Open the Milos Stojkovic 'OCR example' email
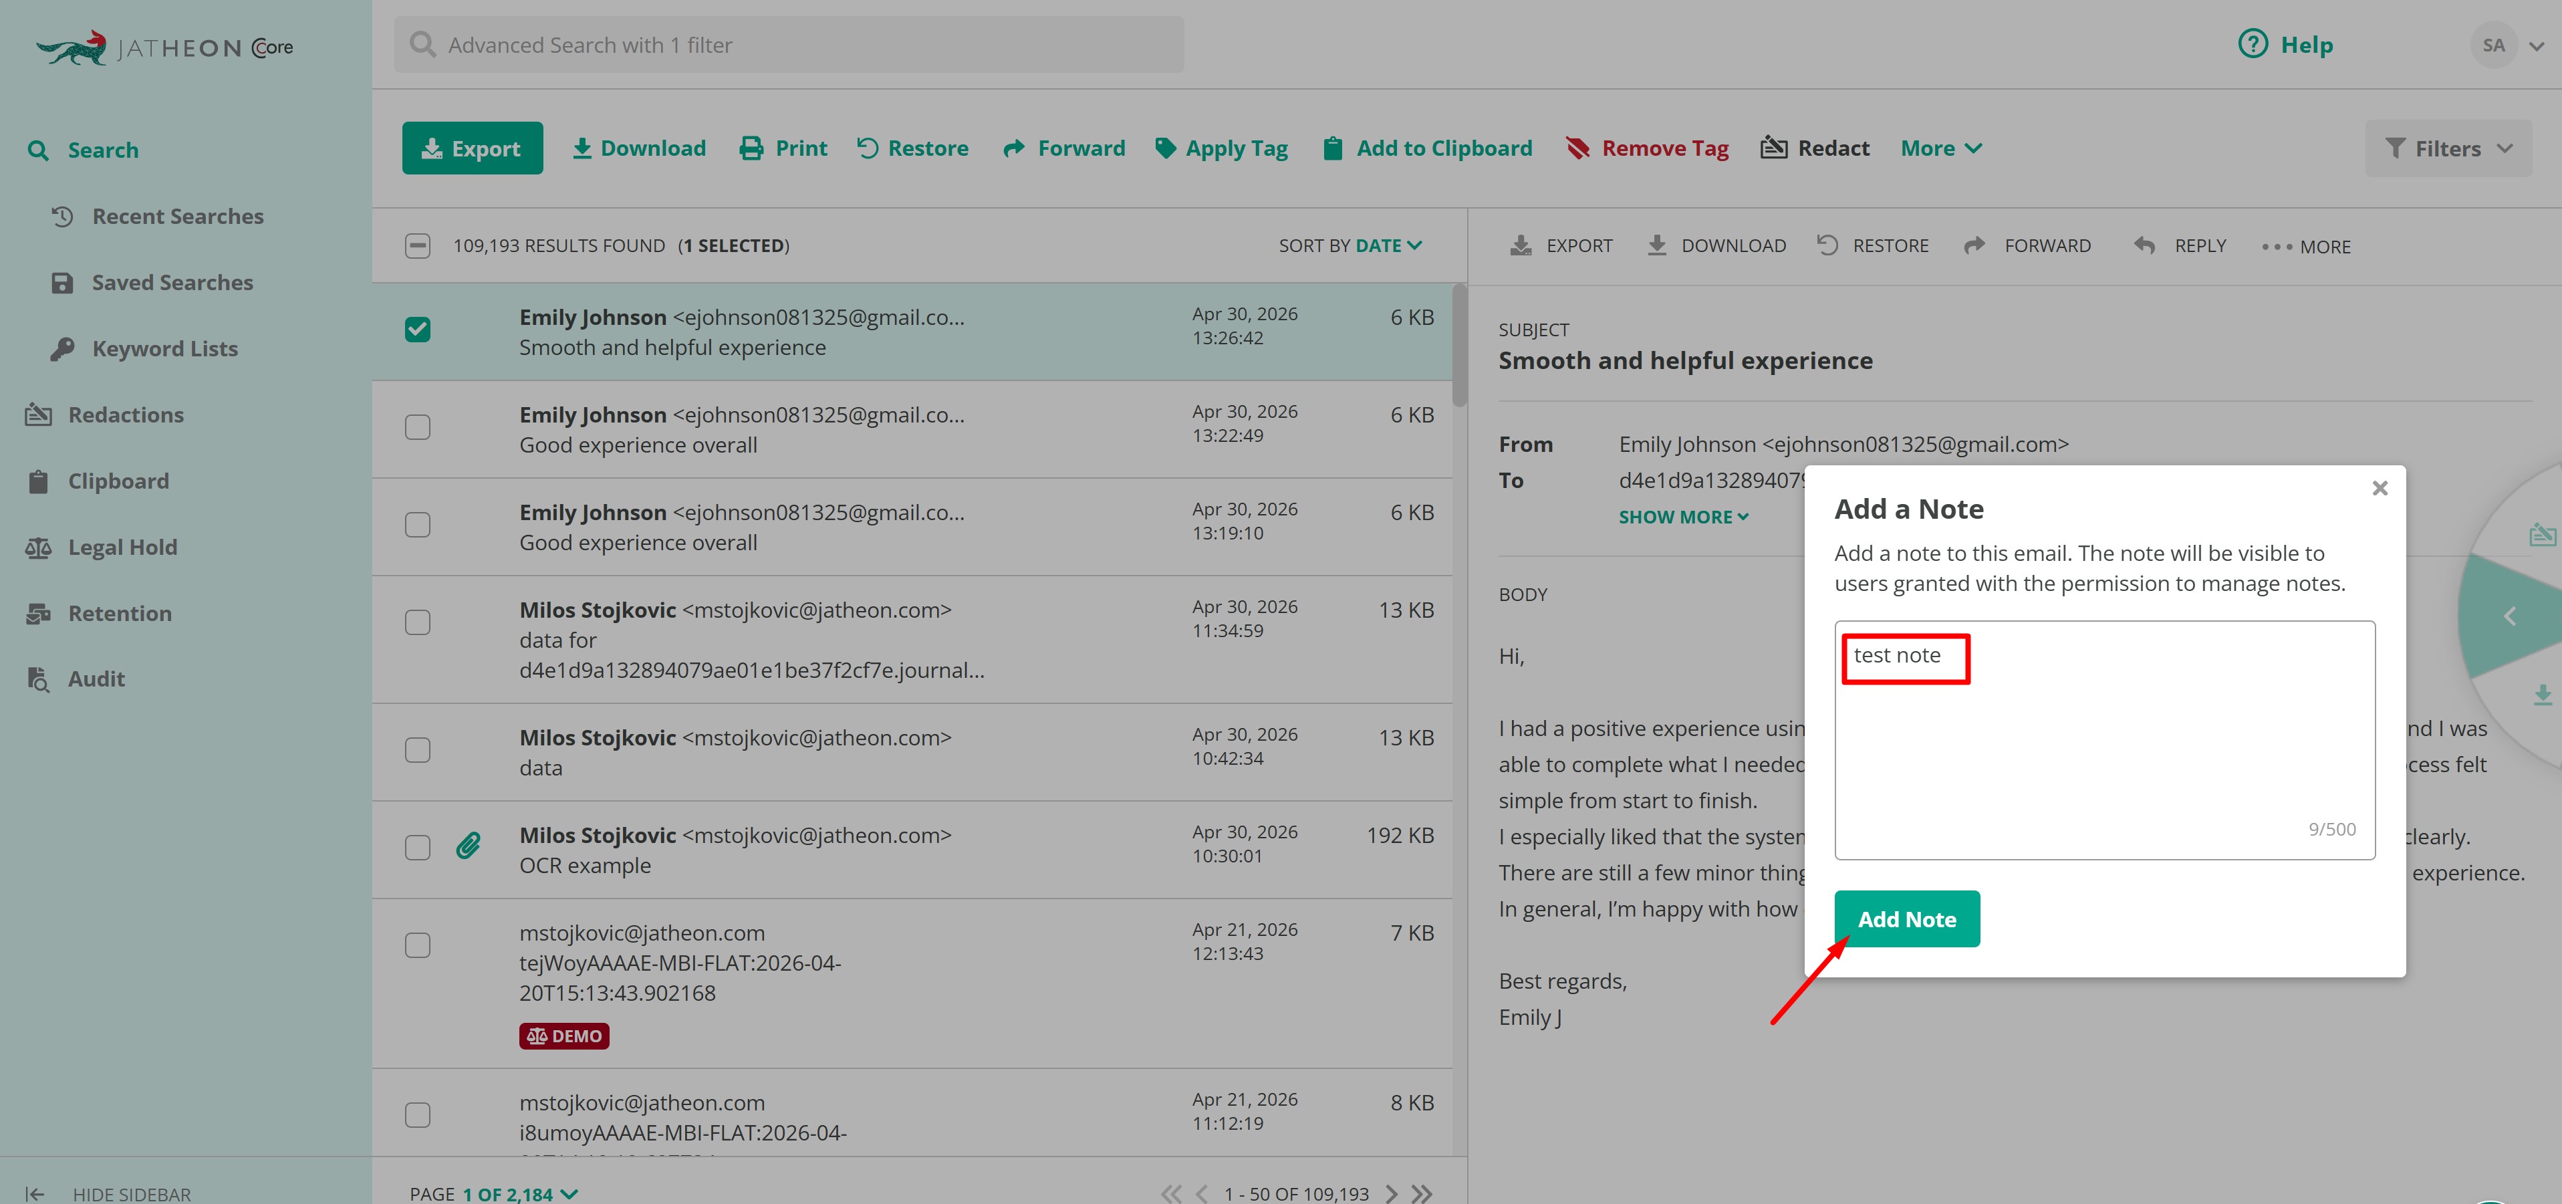This screenshot has height=1204, width=2562. (912, 850)
